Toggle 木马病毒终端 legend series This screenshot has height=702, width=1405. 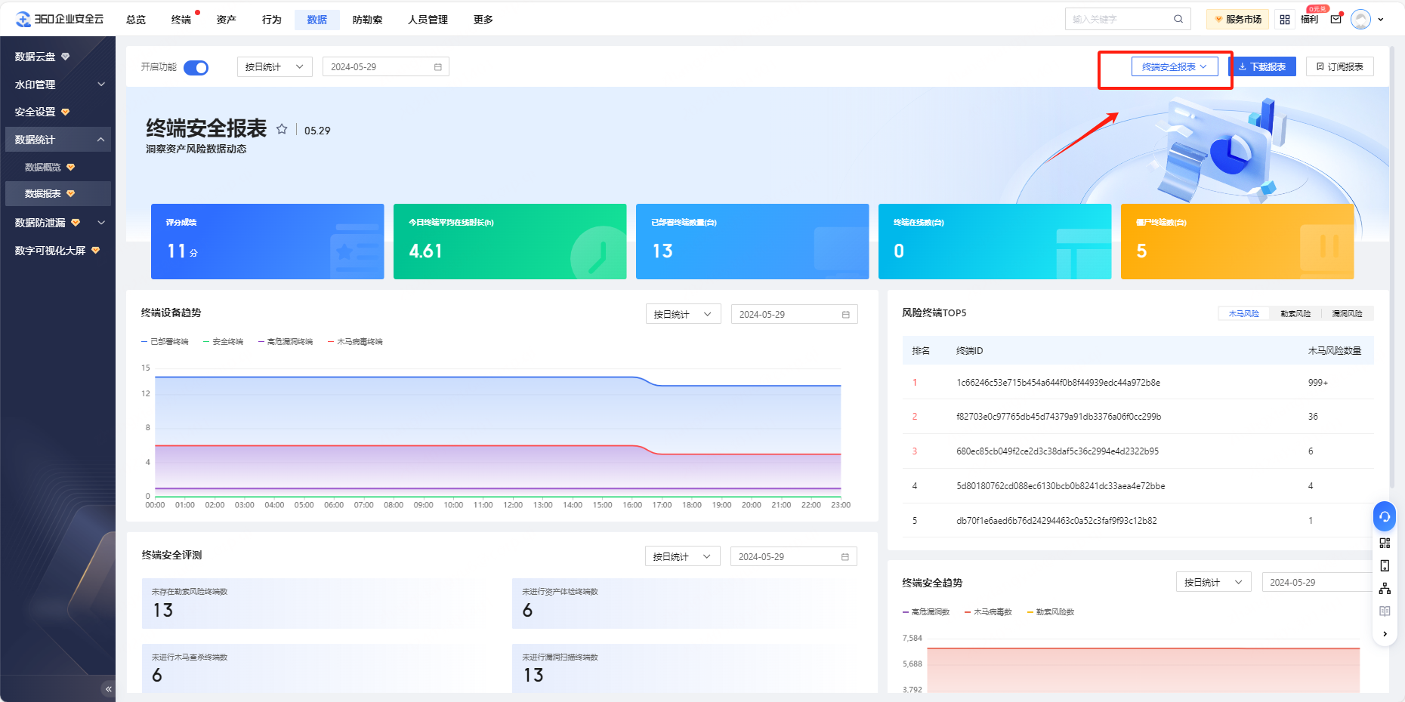(x=356, y=342)
